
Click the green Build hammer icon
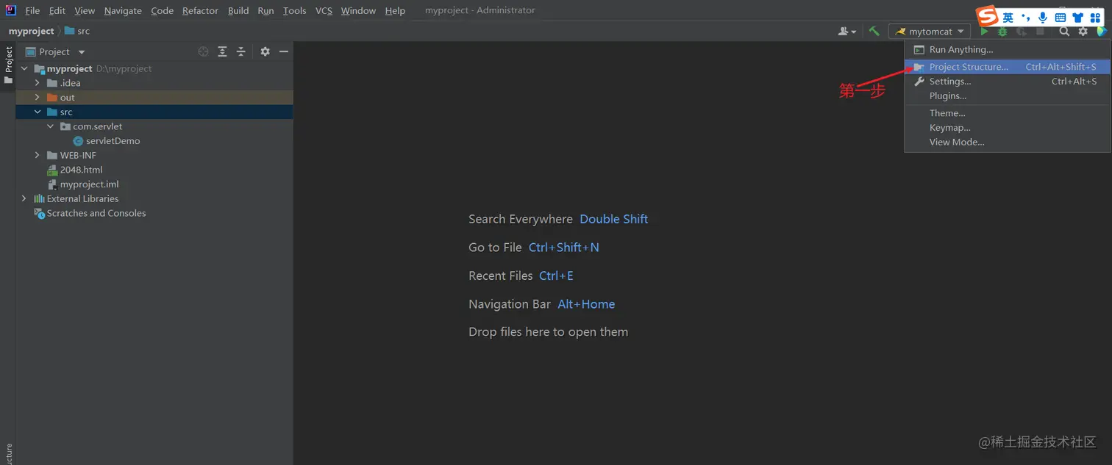pyautogui.click(x=874, y=31)
